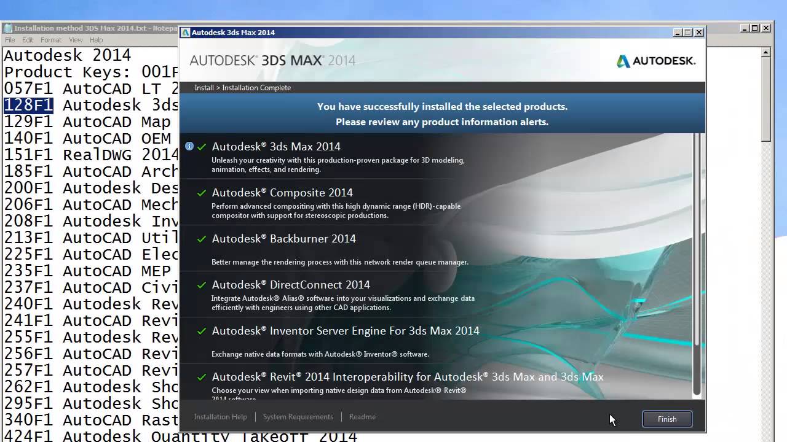Click the '206F1 AutoCAD Mech' line in Notepad

pos(91,204)
